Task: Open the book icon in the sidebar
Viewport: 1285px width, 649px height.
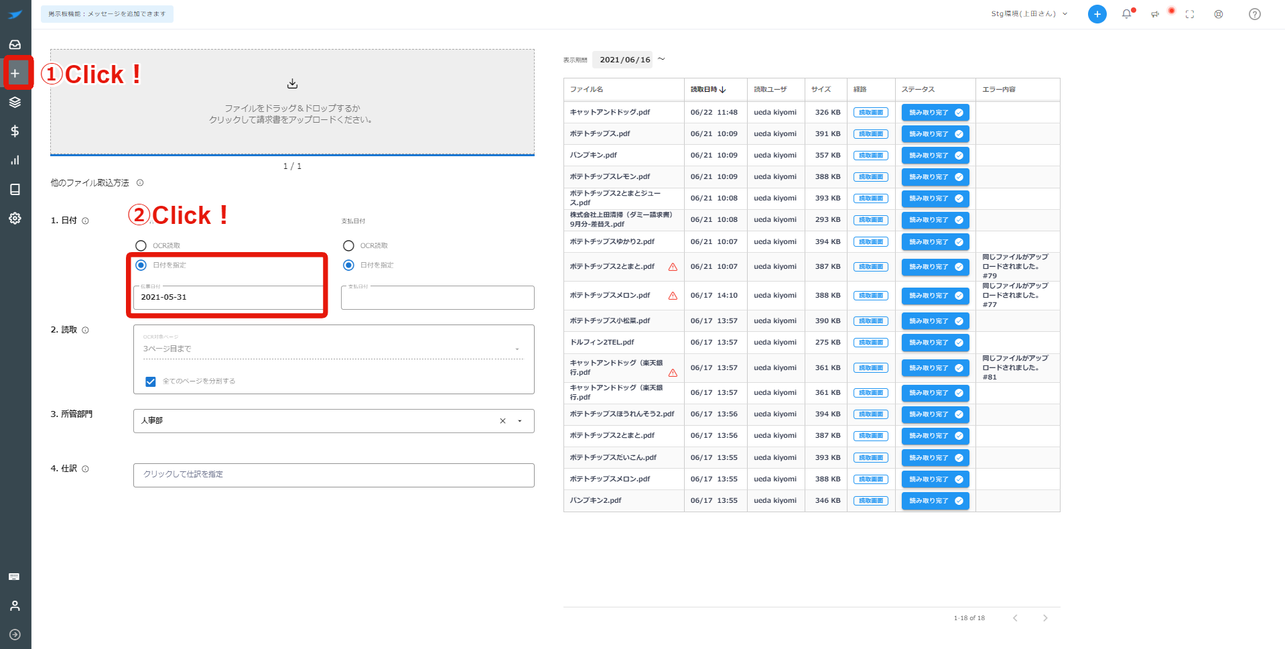Action: 15,189
